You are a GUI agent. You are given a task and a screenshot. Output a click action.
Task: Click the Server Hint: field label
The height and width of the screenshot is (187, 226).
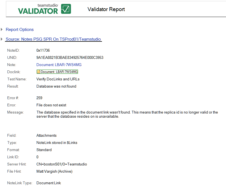pos(17,164)
